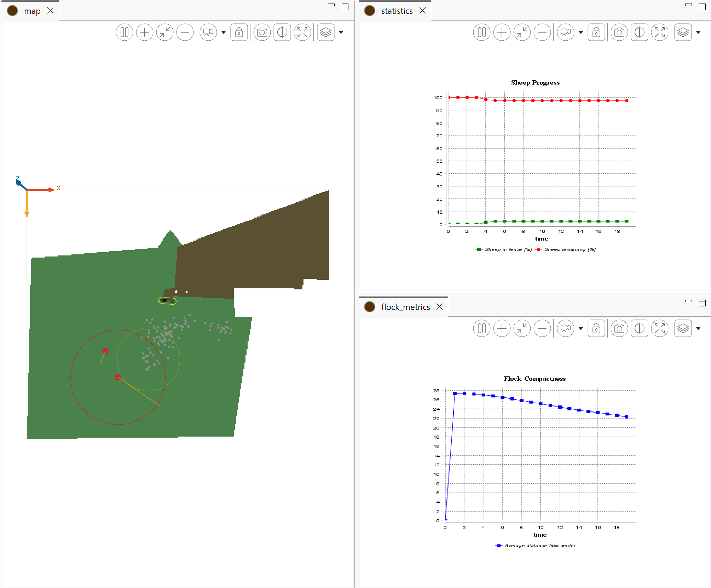Screen dimensions: 711x588
Task: Click the 'Average distance from center' legend label
Action: [540, 546]
